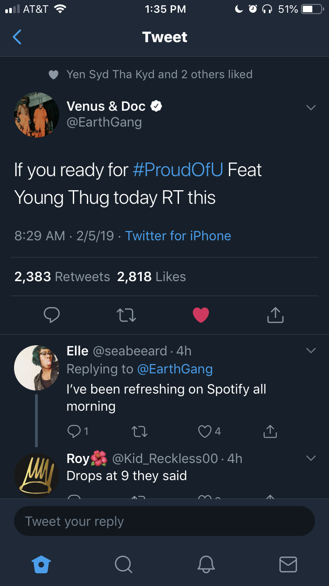The image size is (329, 586).
Task: Reply to Elle's tweet via comment icon
Action: pyautogui.click(x=74, y=432)
